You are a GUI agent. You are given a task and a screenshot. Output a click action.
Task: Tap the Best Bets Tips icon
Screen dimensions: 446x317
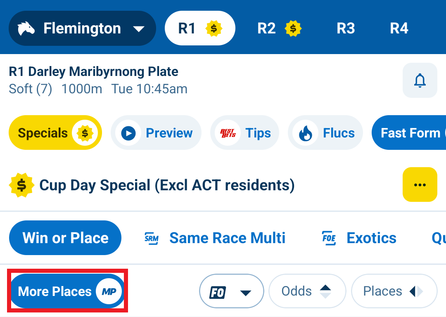point(228,133)
